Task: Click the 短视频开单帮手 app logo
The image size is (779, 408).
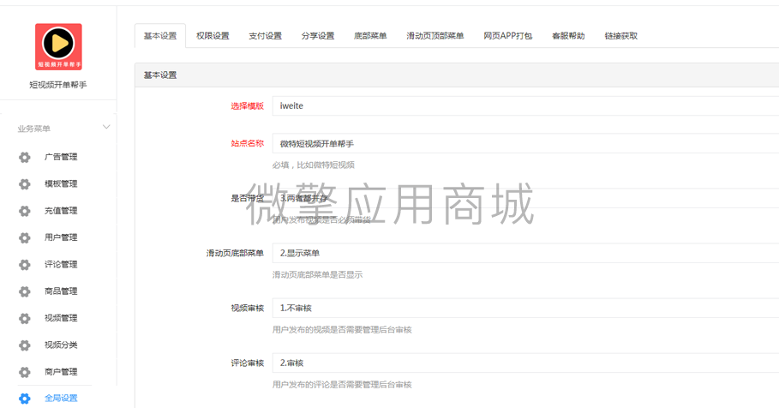Action: tap(58, 46)
